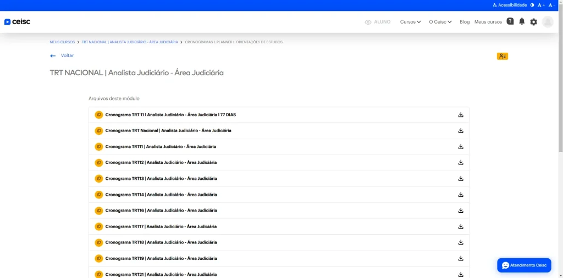This screenshot has width=563, height=278.
Task: Download Cronograma TRT13 file
Action: pyautogui.click(x=461, y=179)
